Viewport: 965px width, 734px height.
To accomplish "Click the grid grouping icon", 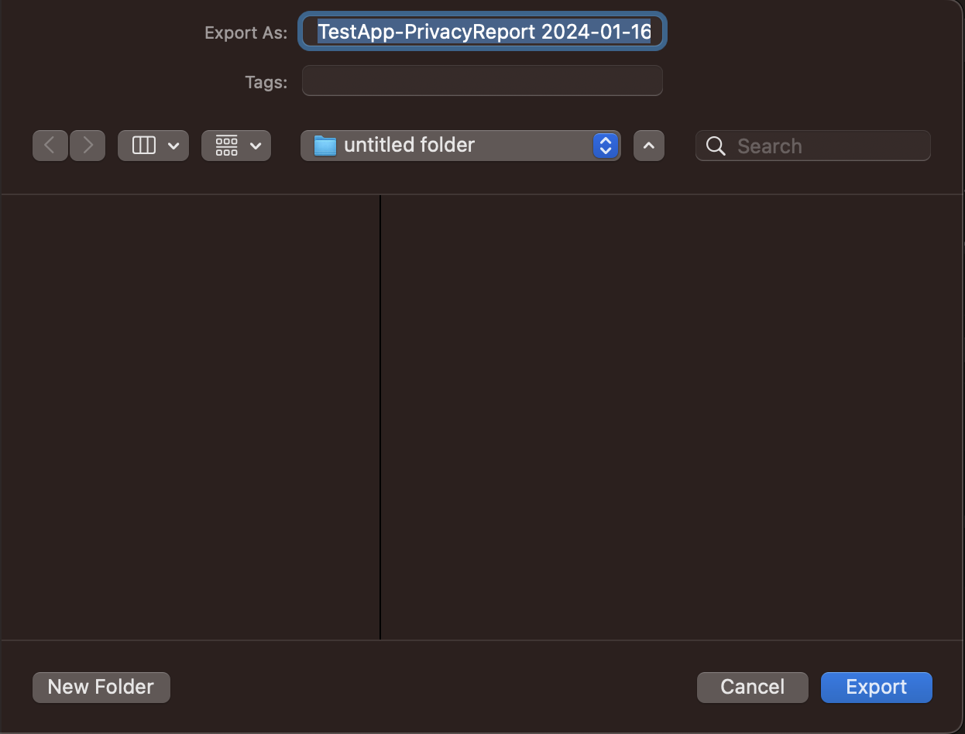I will (227, 146).
